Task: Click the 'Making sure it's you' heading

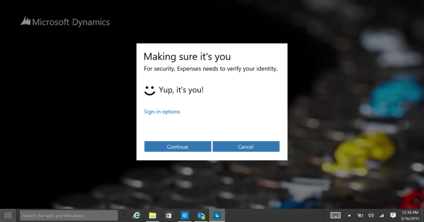Action: [187, 57]
